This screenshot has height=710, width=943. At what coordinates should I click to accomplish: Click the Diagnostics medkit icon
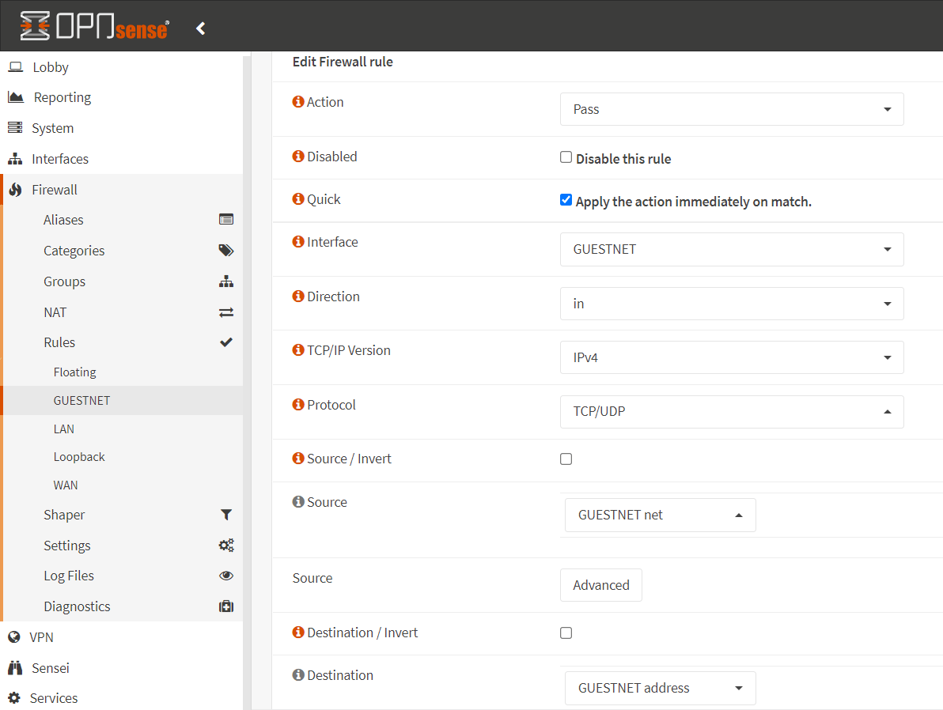(226, 606)
